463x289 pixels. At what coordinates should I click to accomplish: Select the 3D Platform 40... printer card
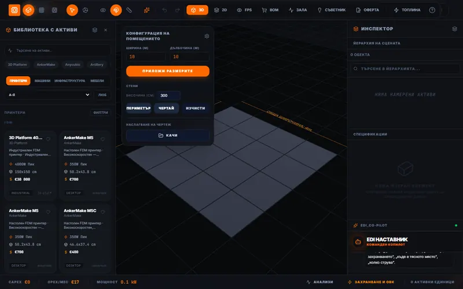(x=31, y=166)
